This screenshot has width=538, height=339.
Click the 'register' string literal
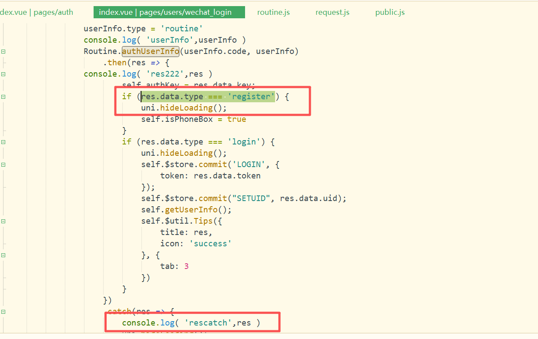[251, 97]
